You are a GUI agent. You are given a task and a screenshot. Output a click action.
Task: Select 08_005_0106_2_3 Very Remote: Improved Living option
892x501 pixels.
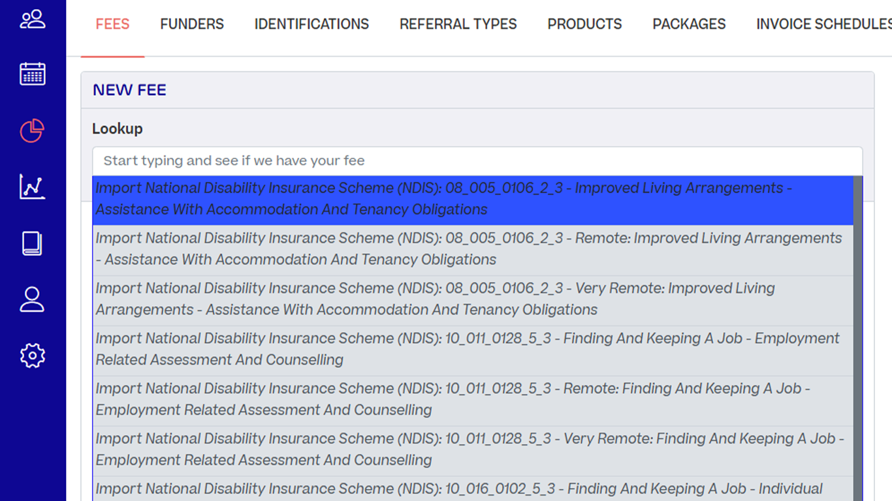pyautogui.click(x=473, y=301)
